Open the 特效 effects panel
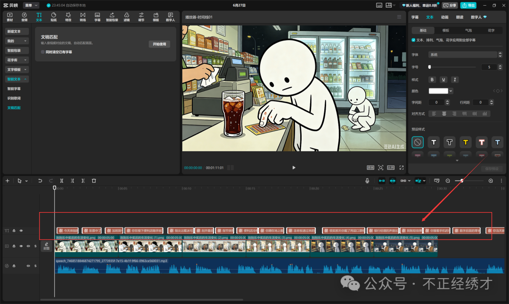 [x=68, y=17]
